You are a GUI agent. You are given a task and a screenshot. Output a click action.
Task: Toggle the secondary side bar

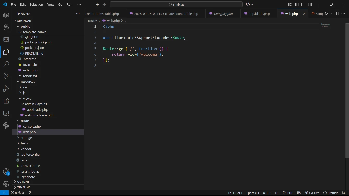point(310,4)
